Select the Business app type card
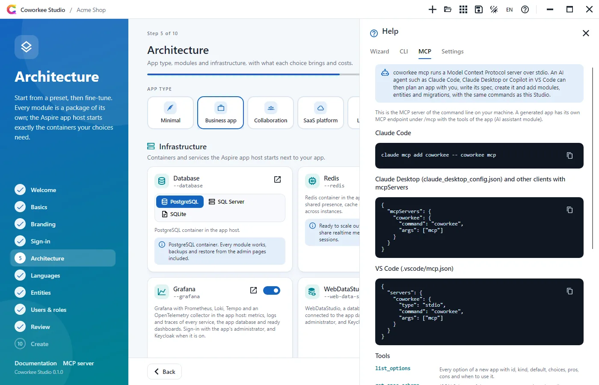The image size is (599, 385). coord(221,113)
